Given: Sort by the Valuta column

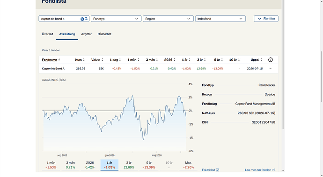Looking at the screenshot, I should tap(97, 60).
